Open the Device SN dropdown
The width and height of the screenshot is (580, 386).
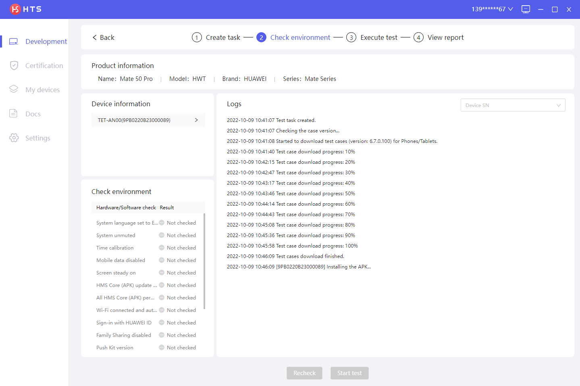coord(513,105)
